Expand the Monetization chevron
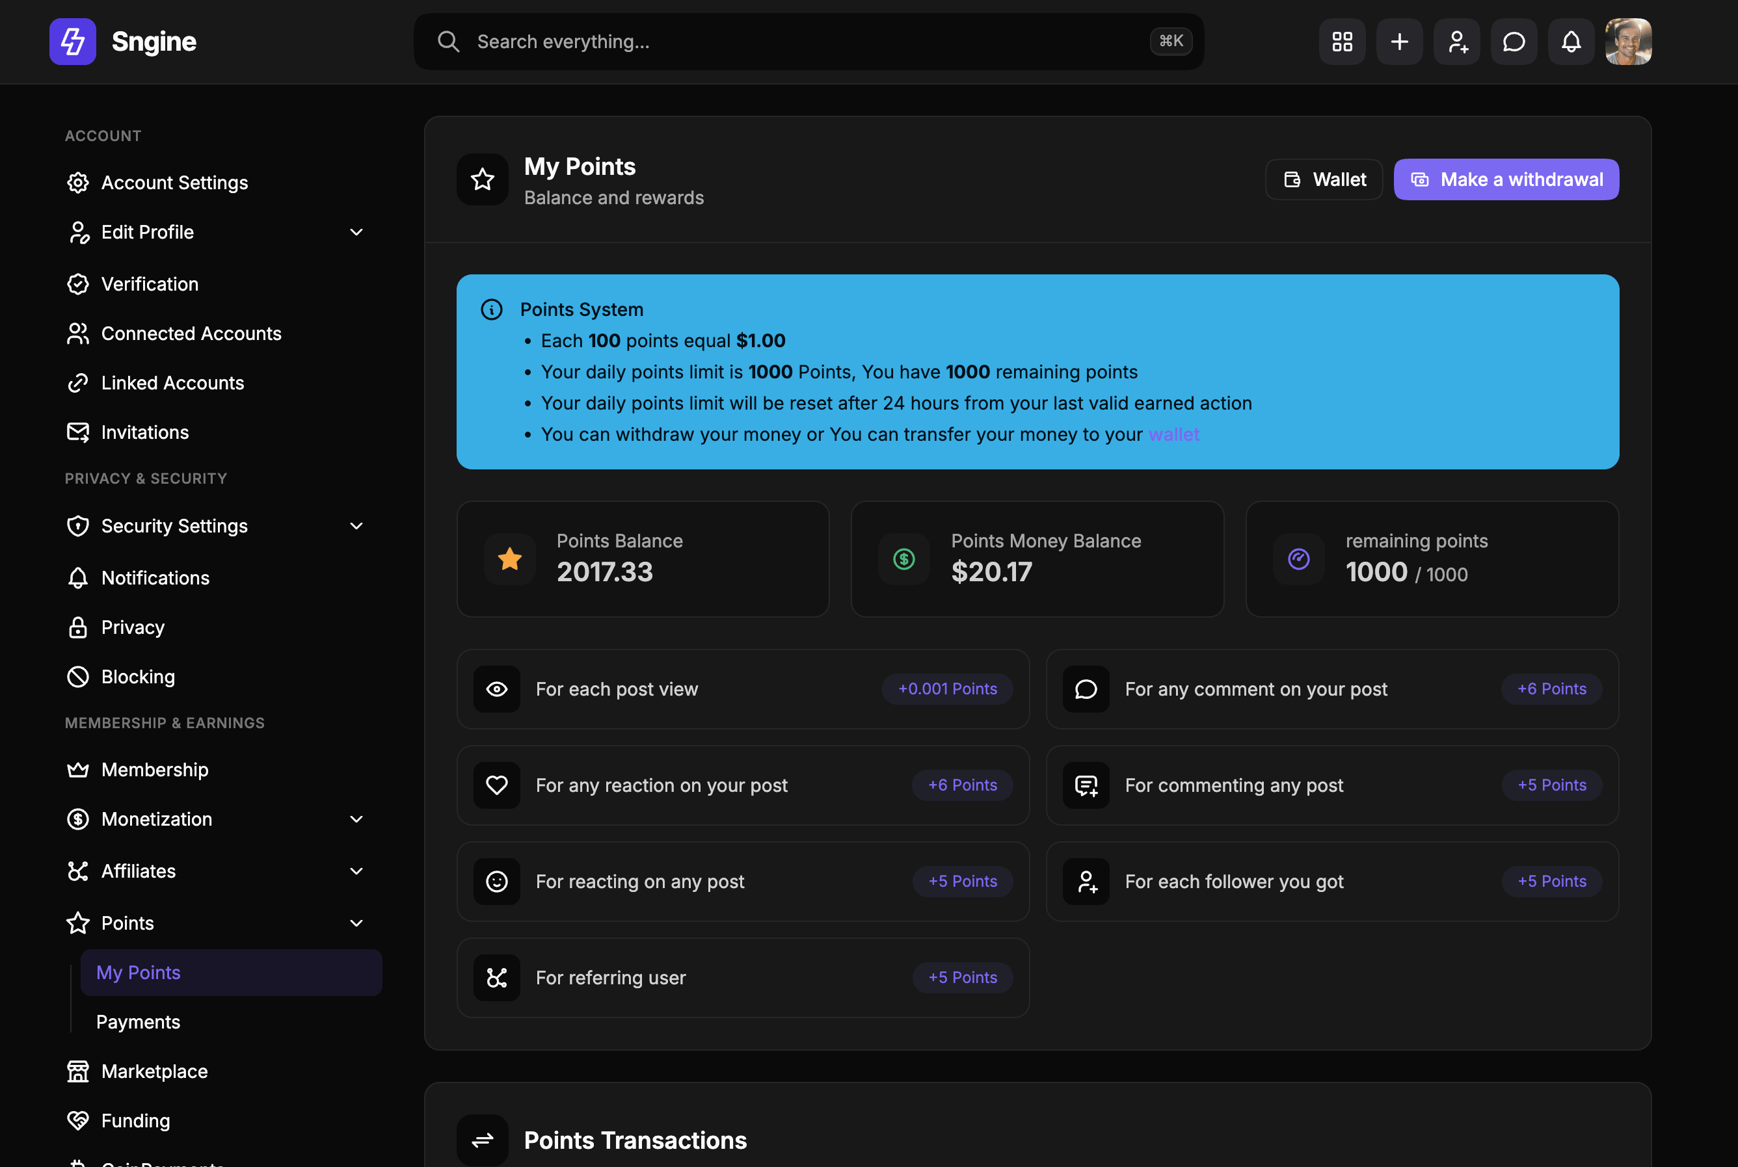Viewport: 1738px width, 1167px height. 356,819
